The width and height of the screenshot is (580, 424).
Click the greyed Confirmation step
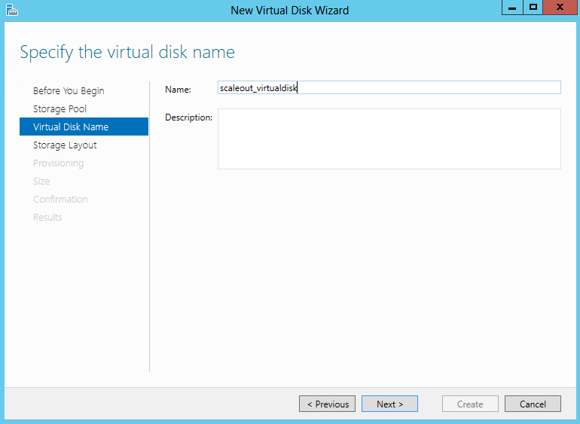point(60,199)
